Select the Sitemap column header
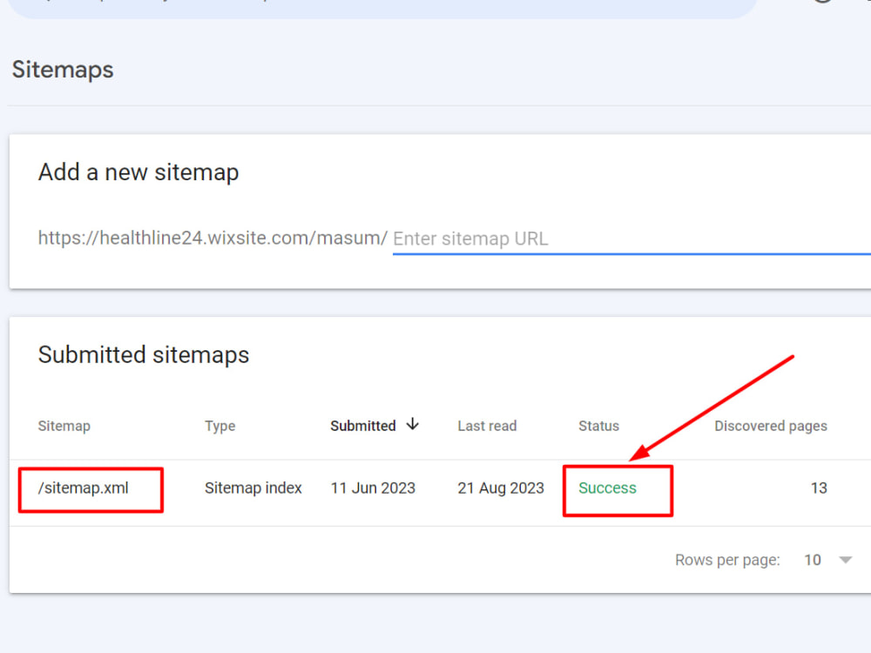This screenshot has width=871, height=653. (64, 426)
